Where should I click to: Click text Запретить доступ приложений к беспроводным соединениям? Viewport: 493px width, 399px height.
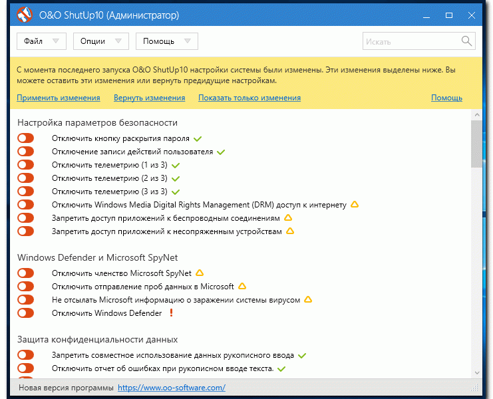[x=166, y=218]
